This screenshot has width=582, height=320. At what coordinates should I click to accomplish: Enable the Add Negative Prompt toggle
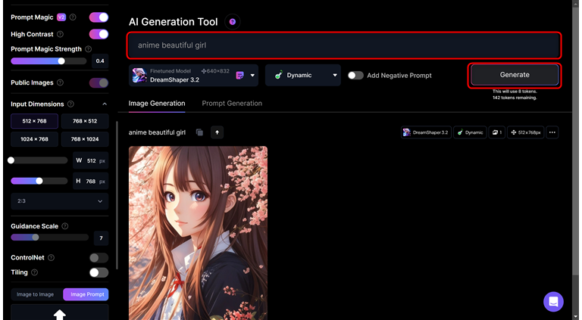click(x=355, y=76)
